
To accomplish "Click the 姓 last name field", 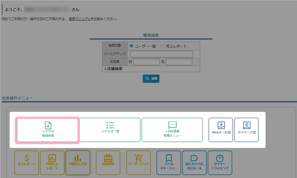I will (x=146, y=62).
